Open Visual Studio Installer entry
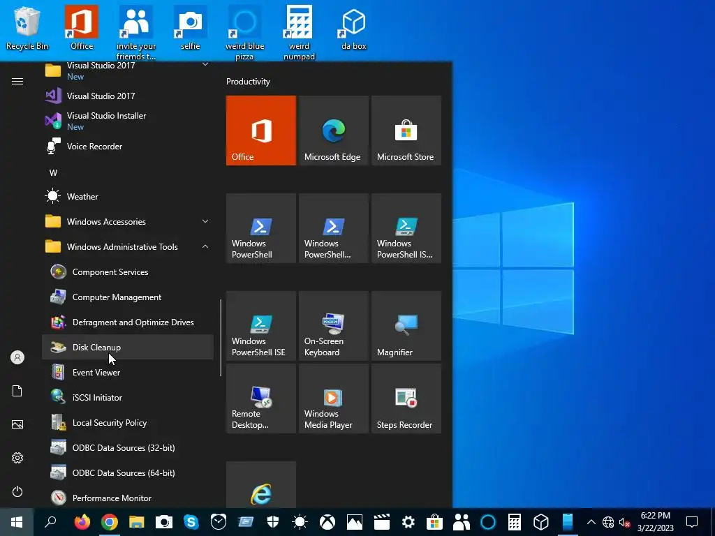Viewport: 715px width, 536px height. point(128,121)
